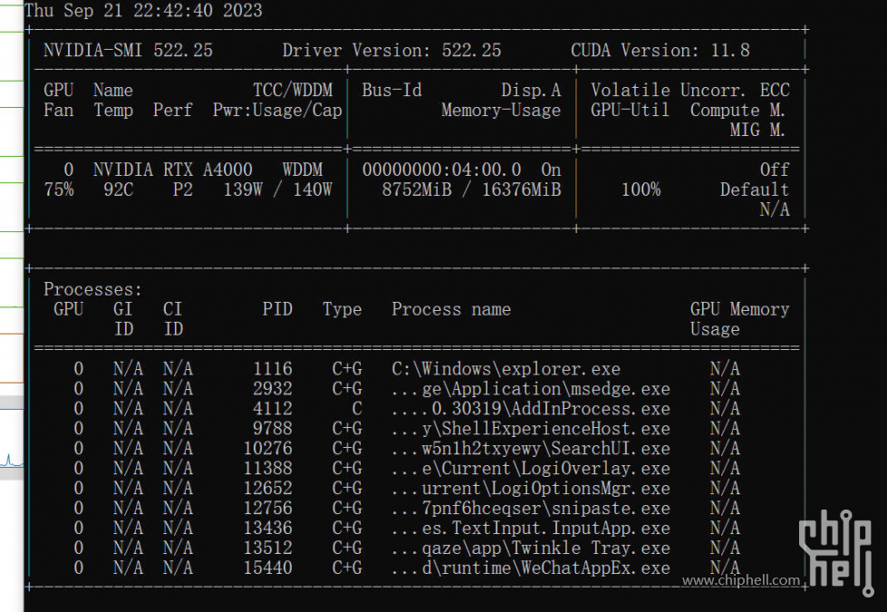Image resolution: width=887 pixels, height=612 pixels.
Task: Select the SearchUI.exe process name
Action: (x=531, y=448)
